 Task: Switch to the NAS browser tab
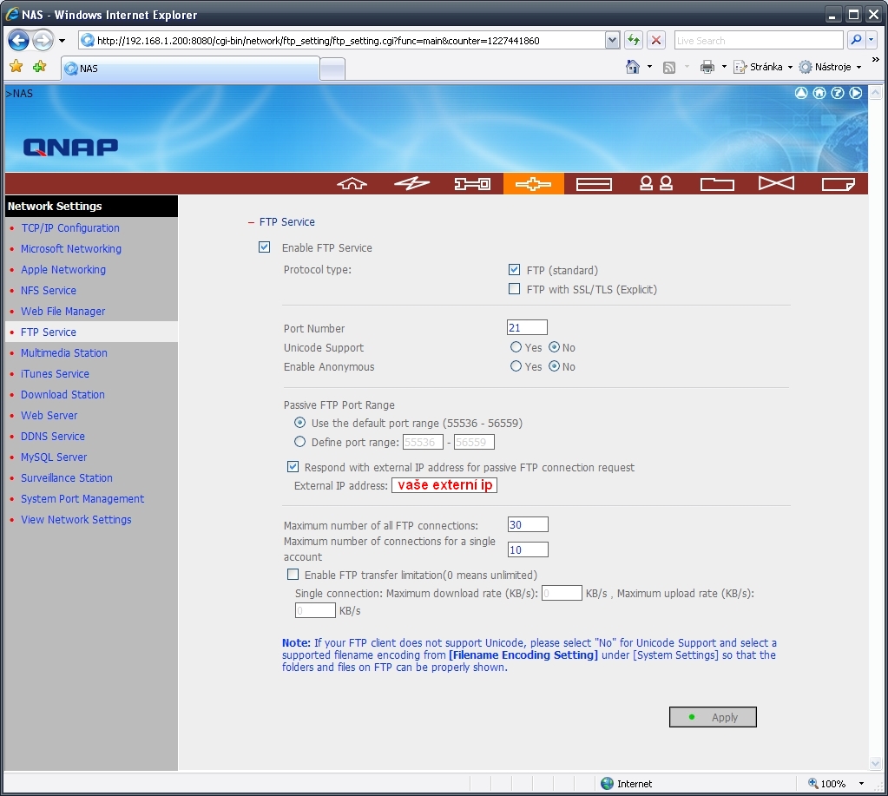(x=190, y=69)
